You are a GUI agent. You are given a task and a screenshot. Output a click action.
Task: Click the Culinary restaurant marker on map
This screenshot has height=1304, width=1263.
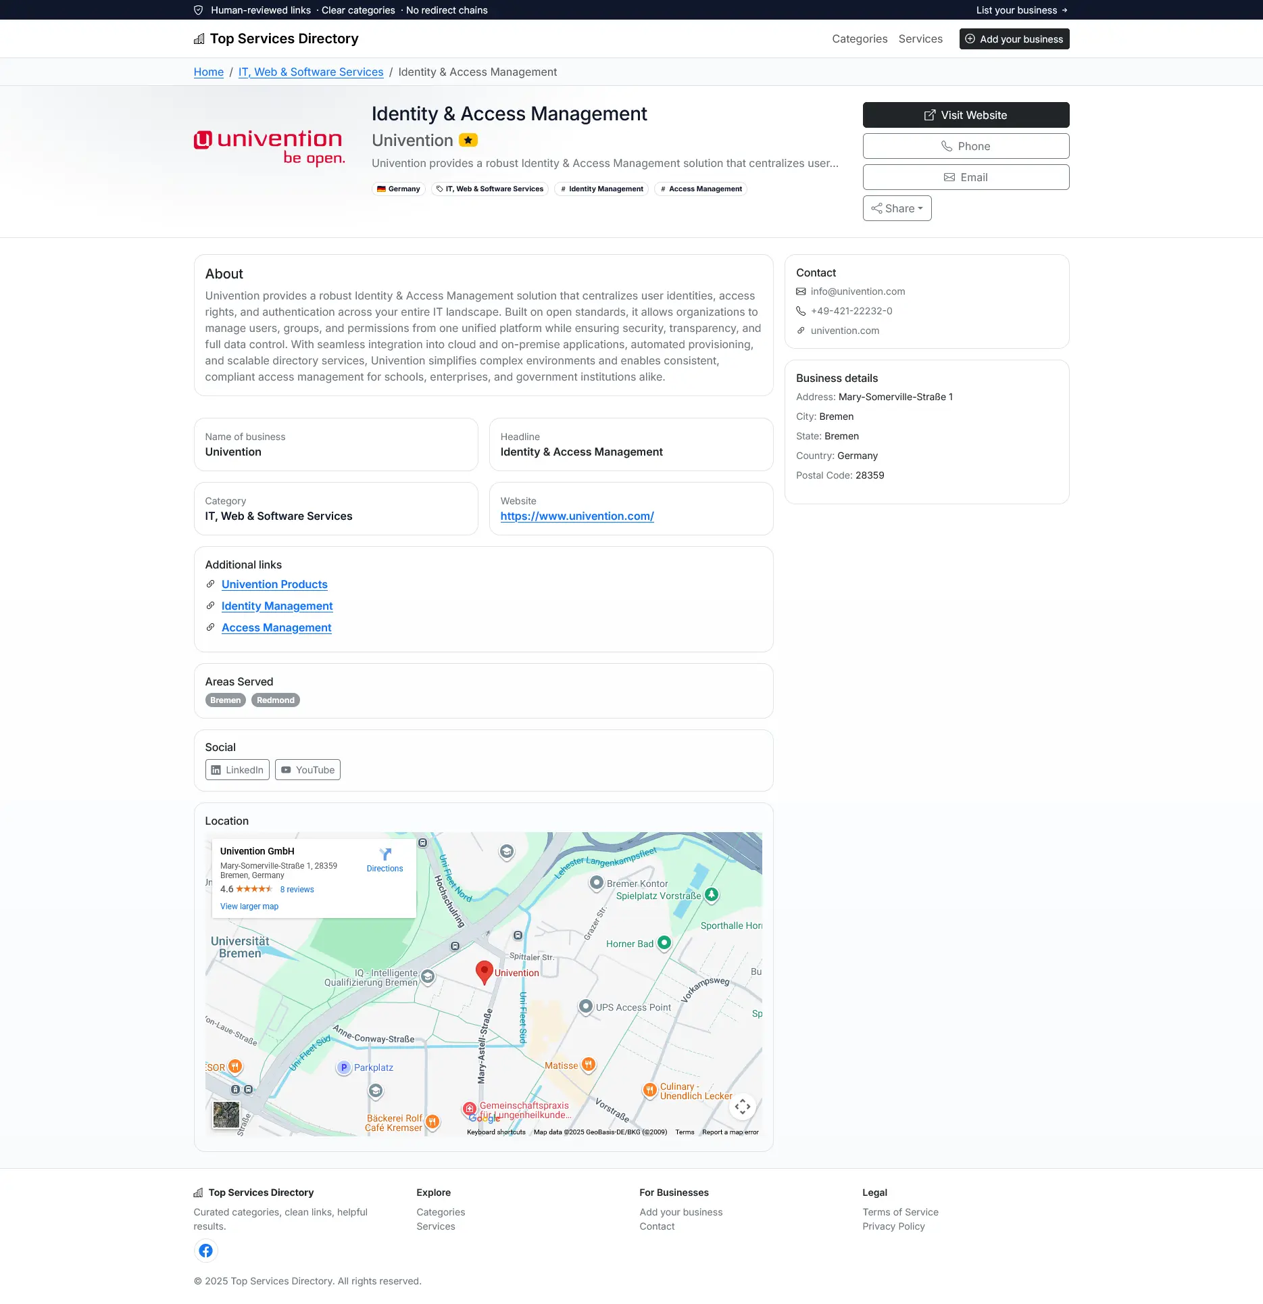(x=649, y=1090)
